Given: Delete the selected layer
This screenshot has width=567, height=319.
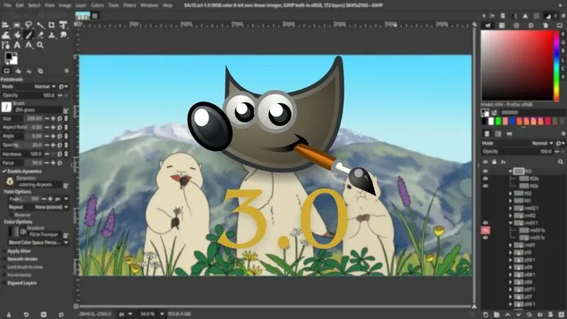Looking at the screenshot, I should 561,315.
